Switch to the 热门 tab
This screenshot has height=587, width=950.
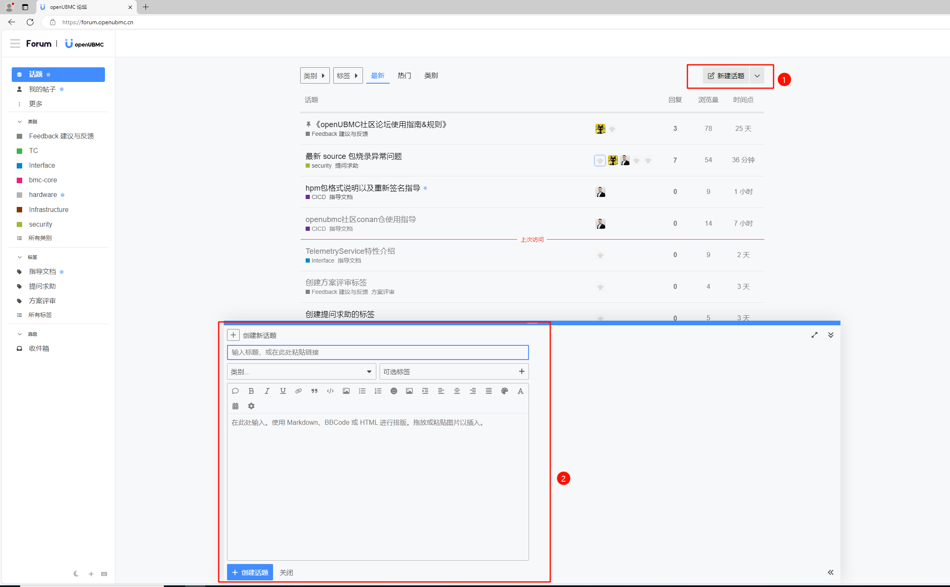(404, 76)
